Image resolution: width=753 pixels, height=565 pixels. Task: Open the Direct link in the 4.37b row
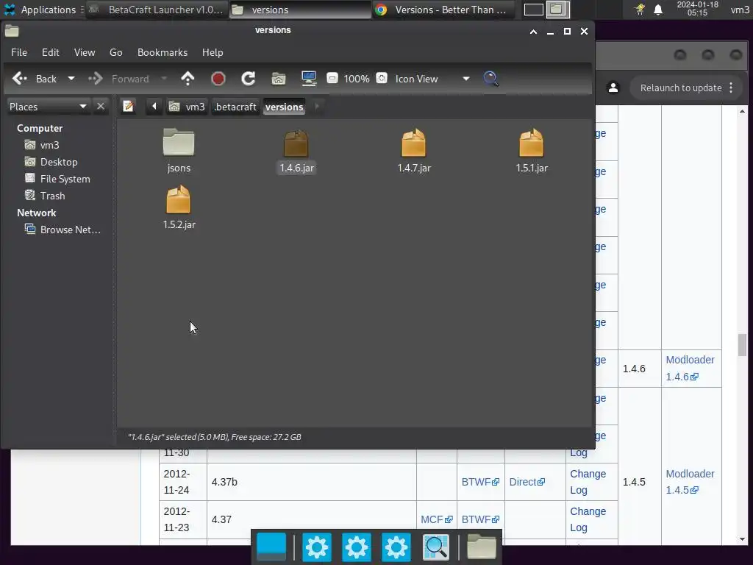527,482
